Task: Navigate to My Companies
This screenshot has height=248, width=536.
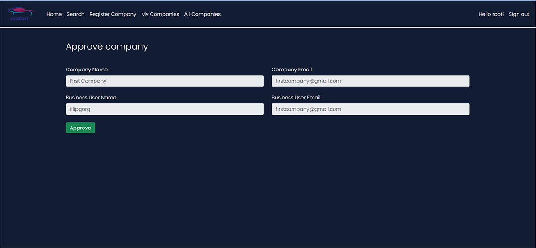Action: (x=160, y=14)
